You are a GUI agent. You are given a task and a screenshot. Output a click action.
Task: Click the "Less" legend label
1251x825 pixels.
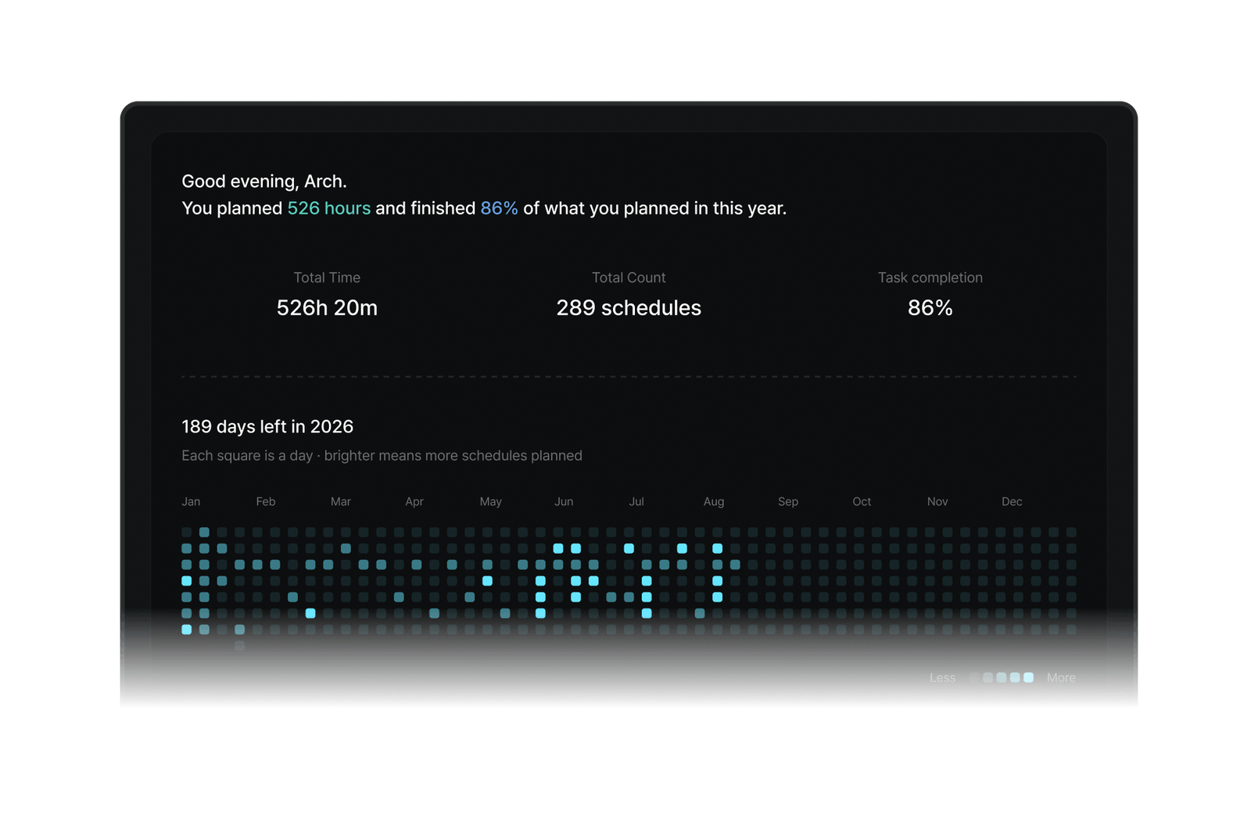[x=942, y=677]
